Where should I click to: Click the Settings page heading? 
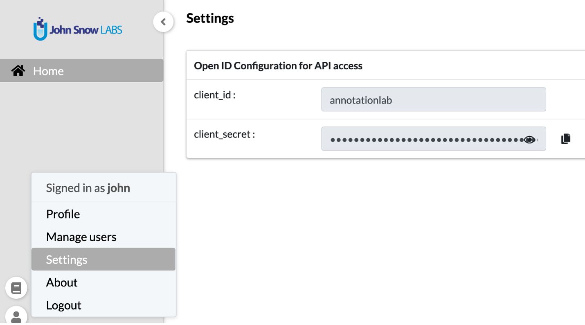(210, 18)
